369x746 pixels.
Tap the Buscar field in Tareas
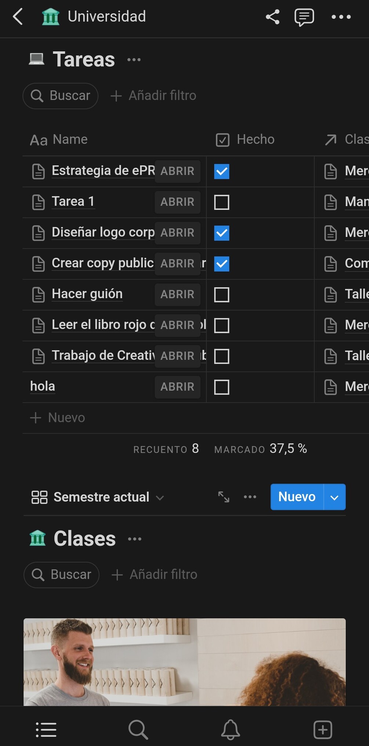(x=61, y=96)
